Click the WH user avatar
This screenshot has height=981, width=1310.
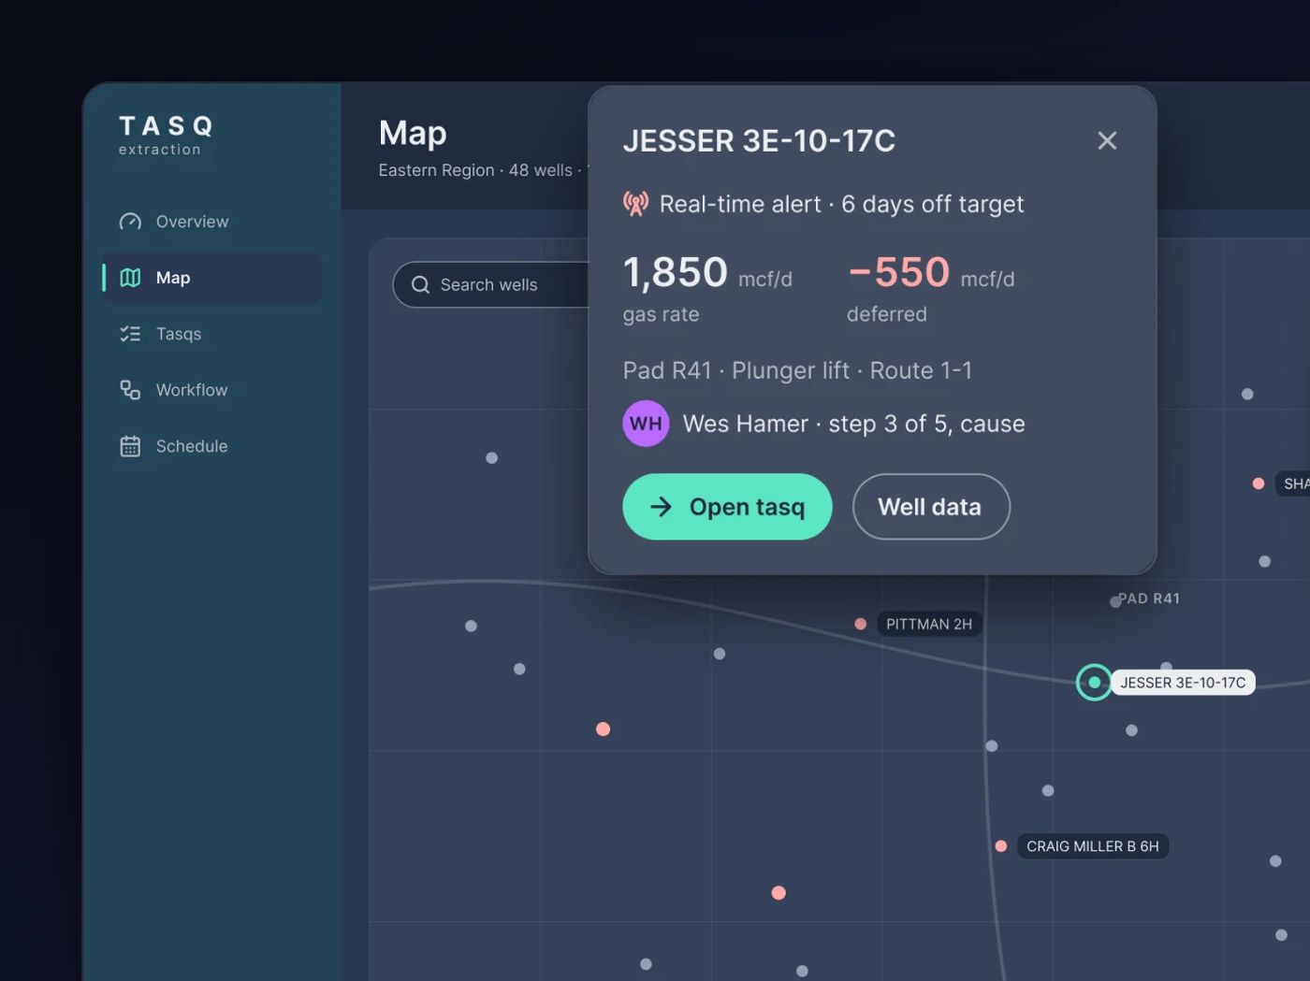pyautogui.click(x=646, y=424)
